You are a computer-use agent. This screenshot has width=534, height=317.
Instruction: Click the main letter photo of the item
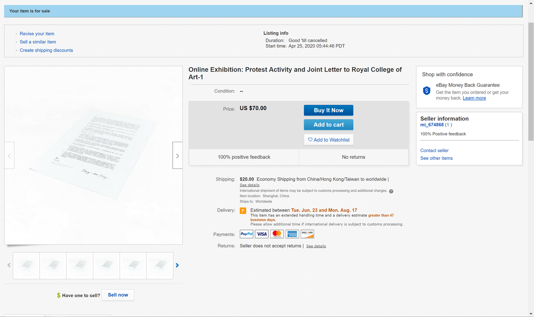click(93, 155)
